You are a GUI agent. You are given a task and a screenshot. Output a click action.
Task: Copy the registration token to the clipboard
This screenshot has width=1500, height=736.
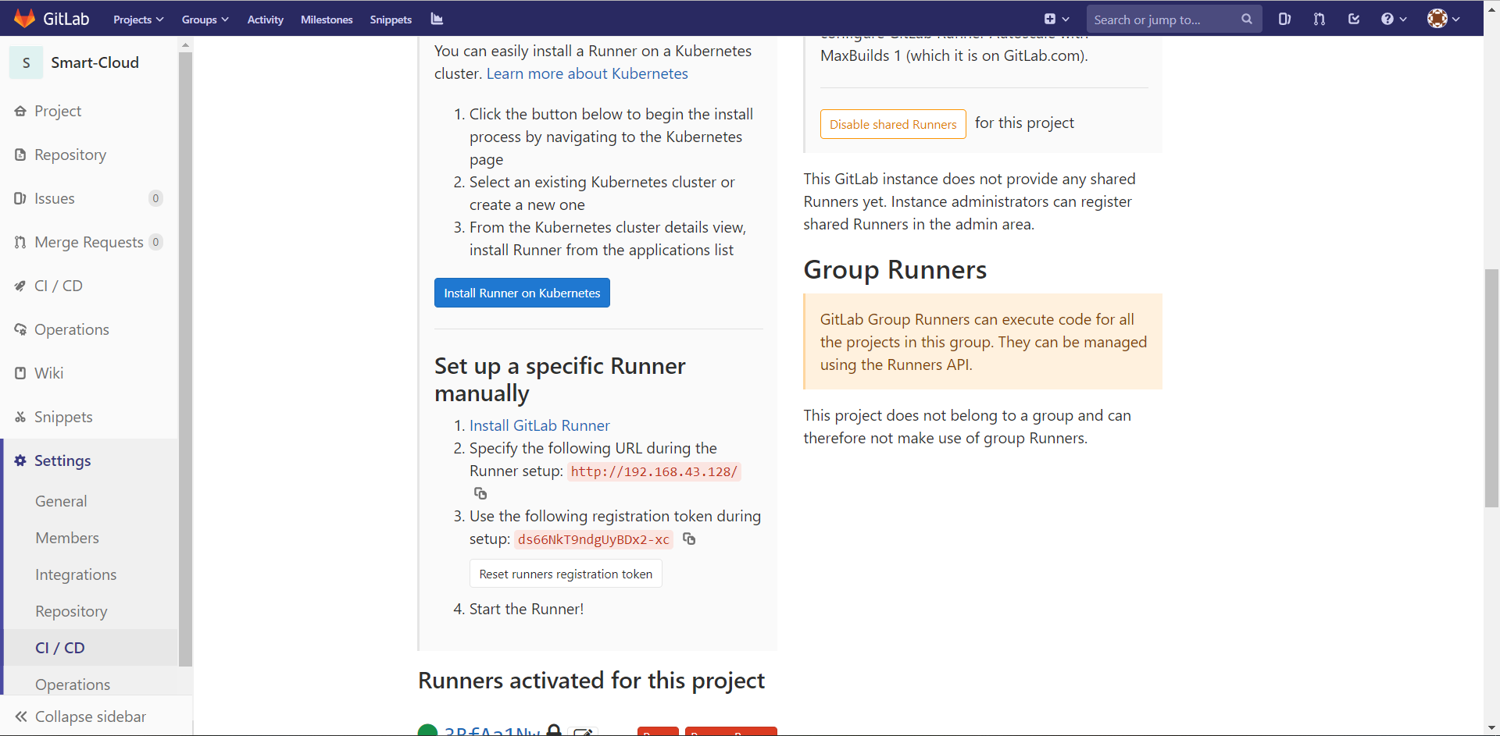pyautogui.click(x=689, y=539)
